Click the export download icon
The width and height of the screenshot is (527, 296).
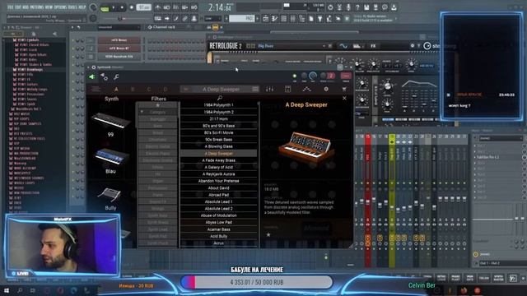click(394, 7)
